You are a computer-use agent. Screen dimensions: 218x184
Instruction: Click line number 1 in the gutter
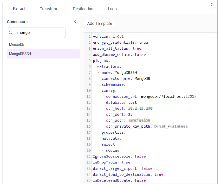pos(90,37)
